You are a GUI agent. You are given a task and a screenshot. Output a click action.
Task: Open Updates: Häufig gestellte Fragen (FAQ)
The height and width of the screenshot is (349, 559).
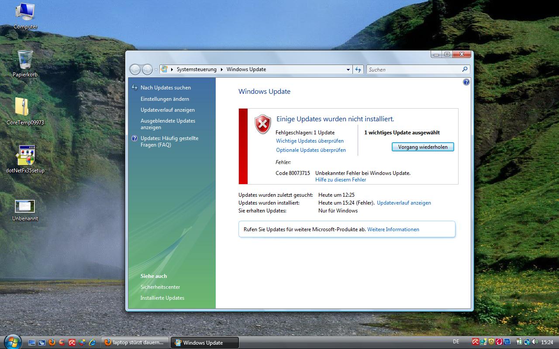[169, 142]
